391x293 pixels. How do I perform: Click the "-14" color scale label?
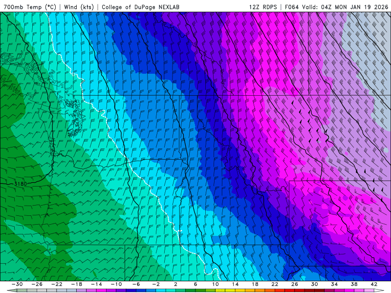96,284
